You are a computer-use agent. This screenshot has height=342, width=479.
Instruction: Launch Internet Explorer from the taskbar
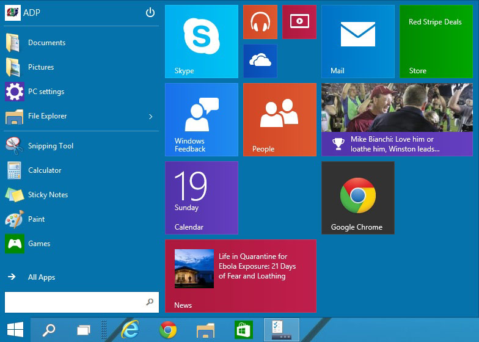click(x=131, y=330)
